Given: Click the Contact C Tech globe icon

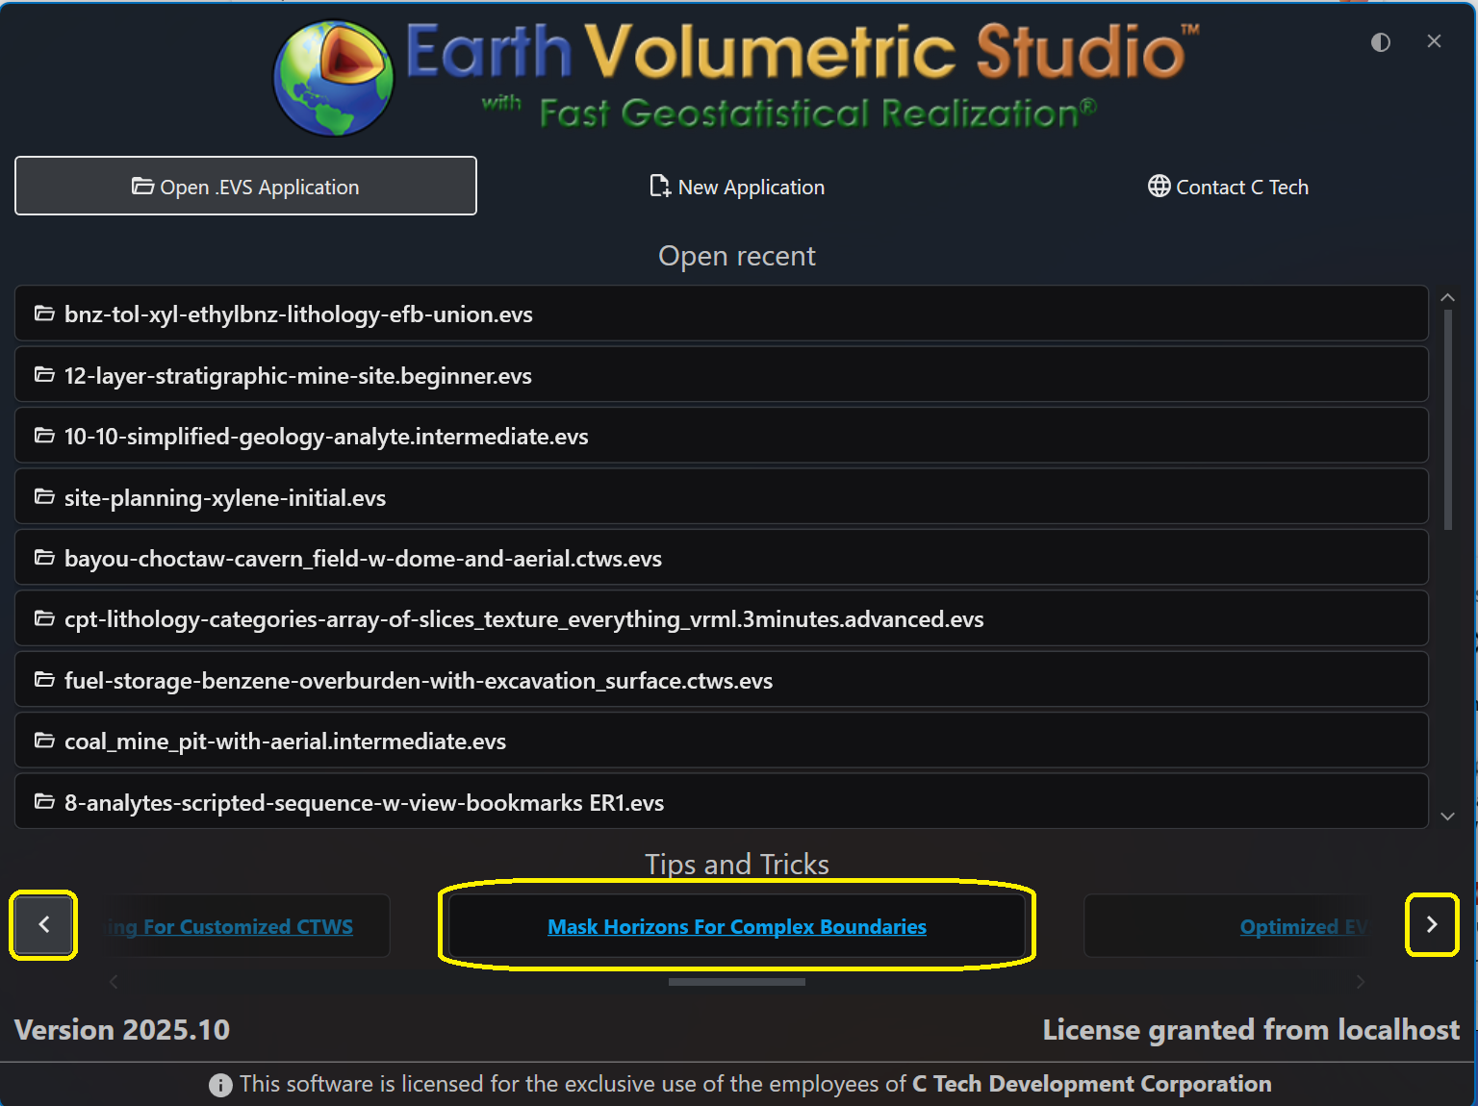Looking at the screenshot, I should [x=1158, y=187].
